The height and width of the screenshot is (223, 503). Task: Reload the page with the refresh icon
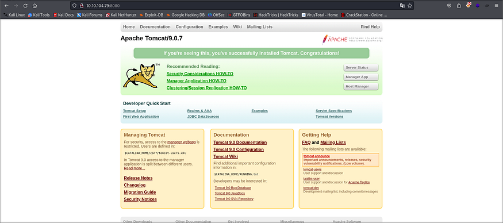(25, 5)
